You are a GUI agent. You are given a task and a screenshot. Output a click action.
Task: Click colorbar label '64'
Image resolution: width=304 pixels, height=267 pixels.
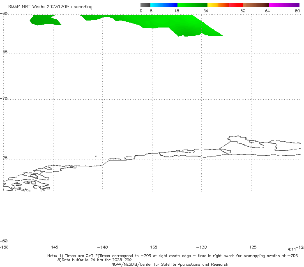point(267,11)
